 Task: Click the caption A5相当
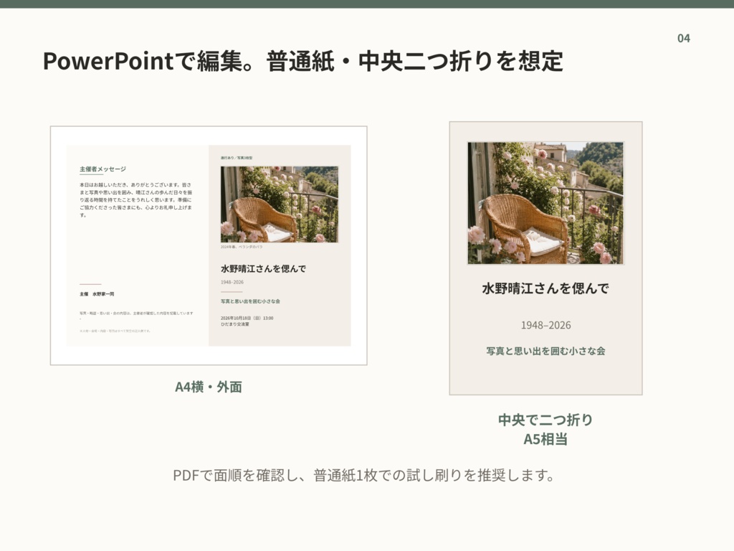pos(545,440)
